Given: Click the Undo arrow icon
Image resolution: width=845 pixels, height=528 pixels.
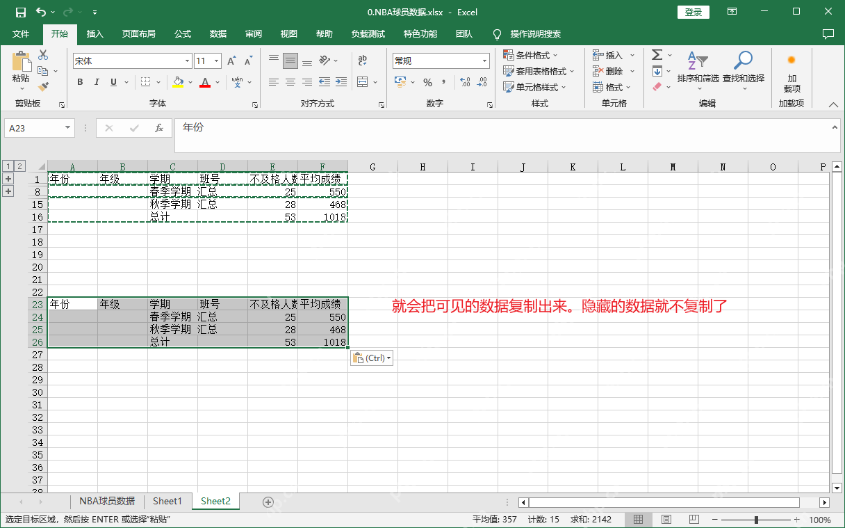Looking at the screenshot, I should point(41,12).
